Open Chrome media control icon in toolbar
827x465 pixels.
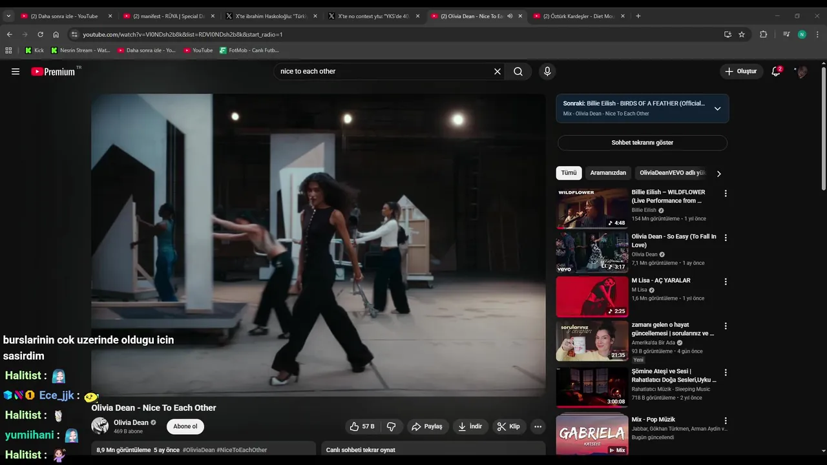(786, 34)
